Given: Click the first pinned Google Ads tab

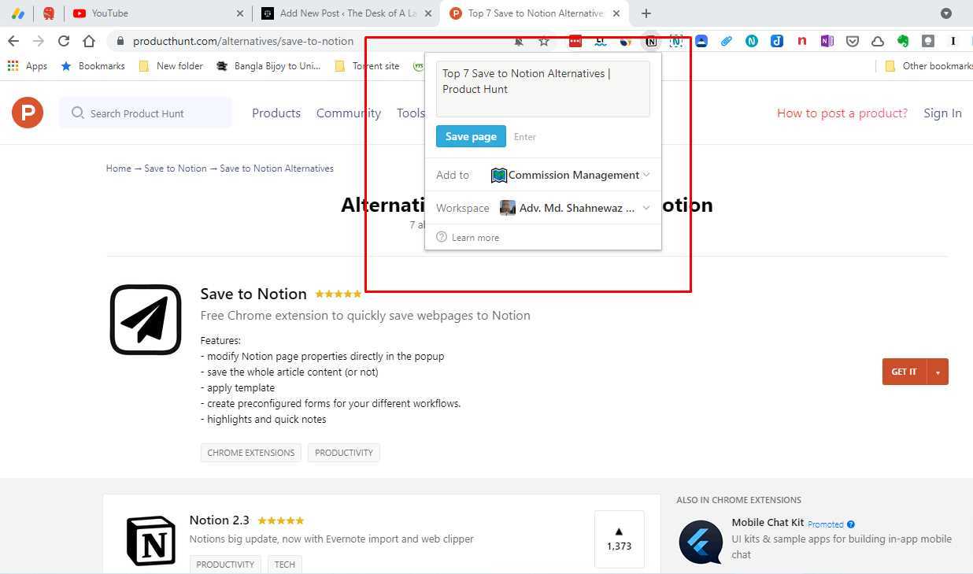Looking at the screenshot, I should 17,13.
